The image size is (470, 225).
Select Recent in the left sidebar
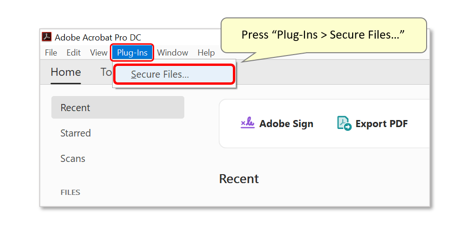(118, 107)
